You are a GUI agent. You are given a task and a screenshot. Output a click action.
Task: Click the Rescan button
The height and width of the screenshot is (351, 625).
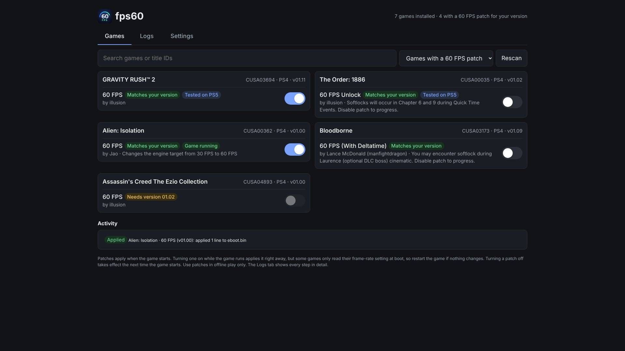[511, 58]
